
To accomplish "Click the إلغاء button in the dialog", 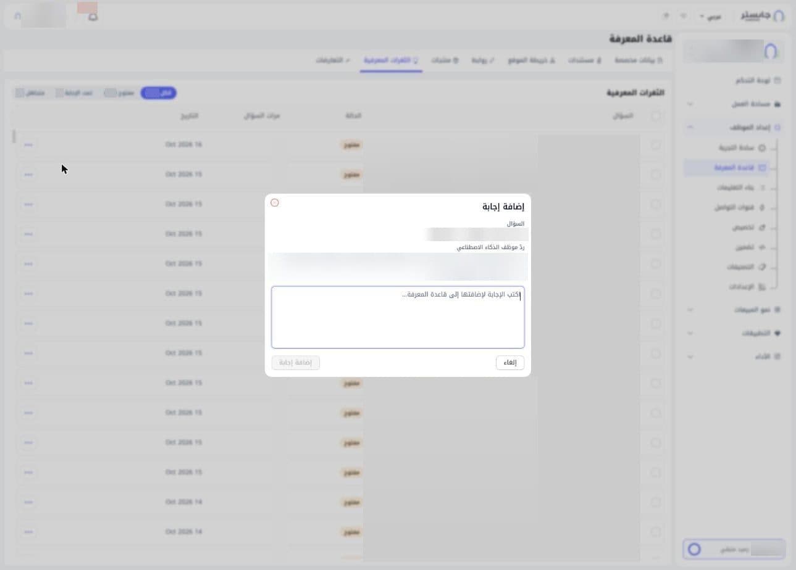I will tap(510, 363).
